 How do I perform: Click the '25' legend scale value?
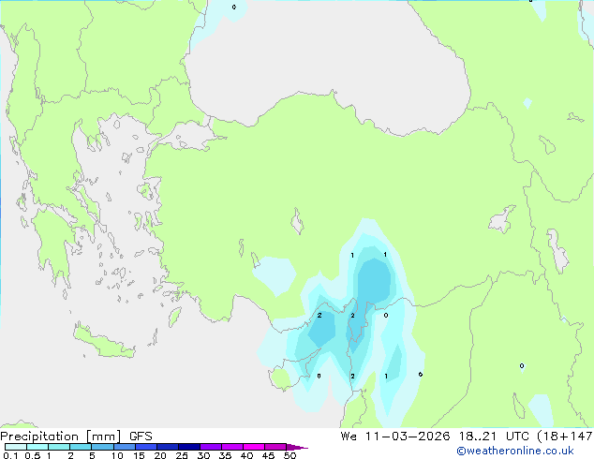pyautogui.click(x=182, y=455)
